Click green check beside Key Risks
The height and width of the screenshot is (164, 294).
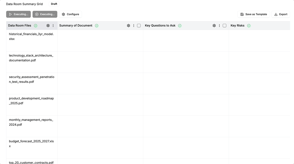[249, 25]
